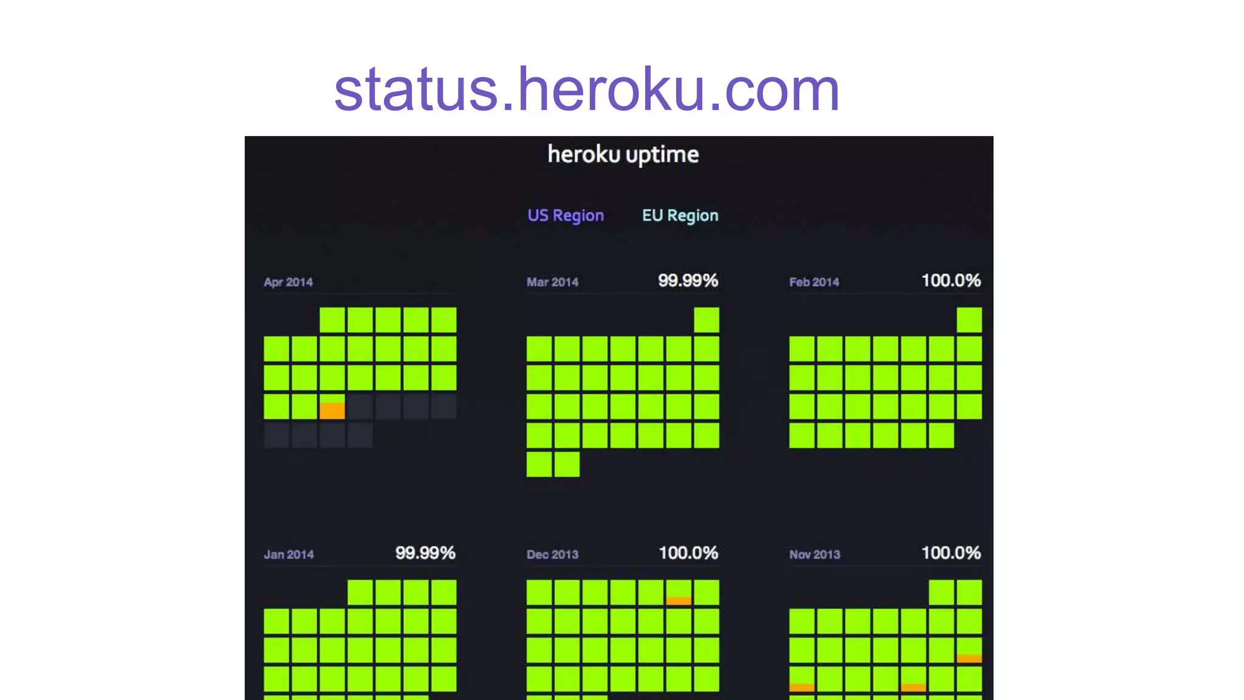This screenshot has height=700, width=1244.
Task: Select the Feb 2014 month label
Action: coord(814,282)
